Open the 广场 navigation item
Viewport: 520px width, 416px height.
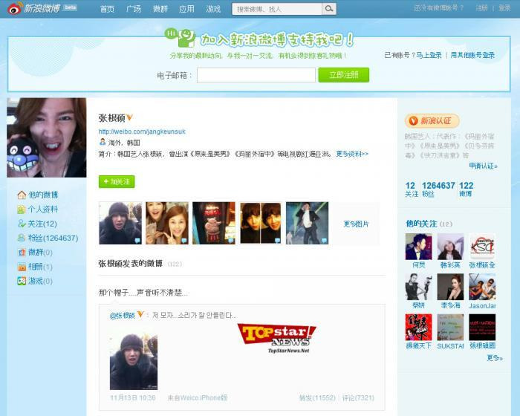click(x=134, y=9)
